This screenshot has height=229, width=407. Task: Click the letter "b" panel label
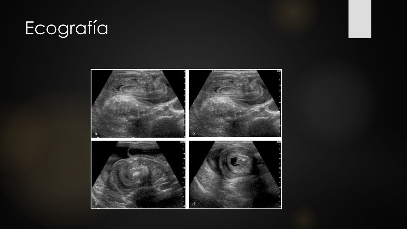[193, 133]
